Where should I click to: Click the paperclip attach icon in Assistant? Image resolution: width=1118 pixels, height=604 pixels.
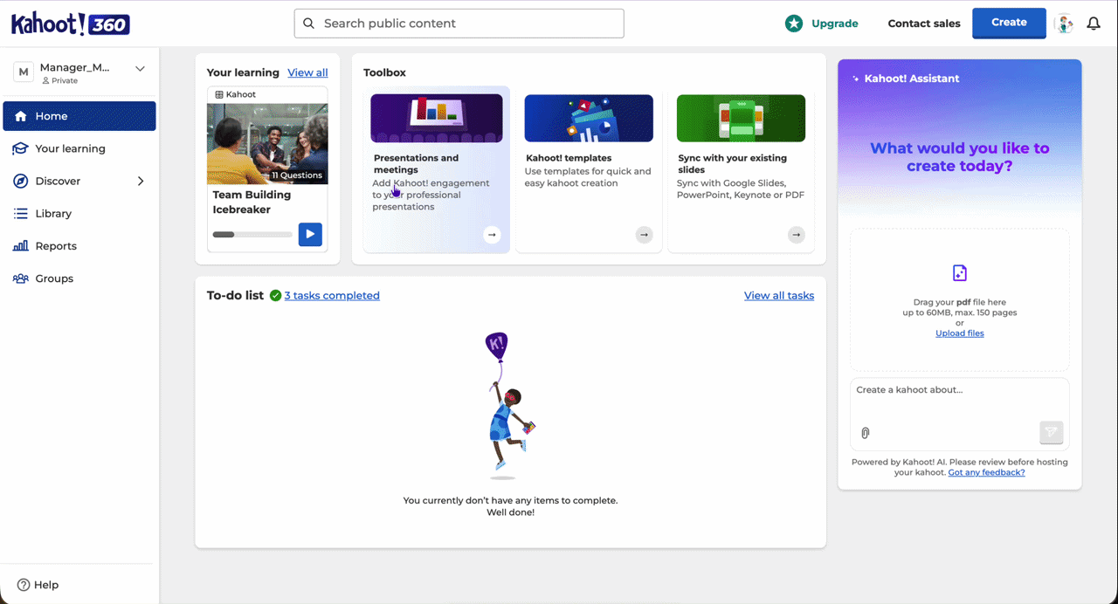click(x=865, y=433)
